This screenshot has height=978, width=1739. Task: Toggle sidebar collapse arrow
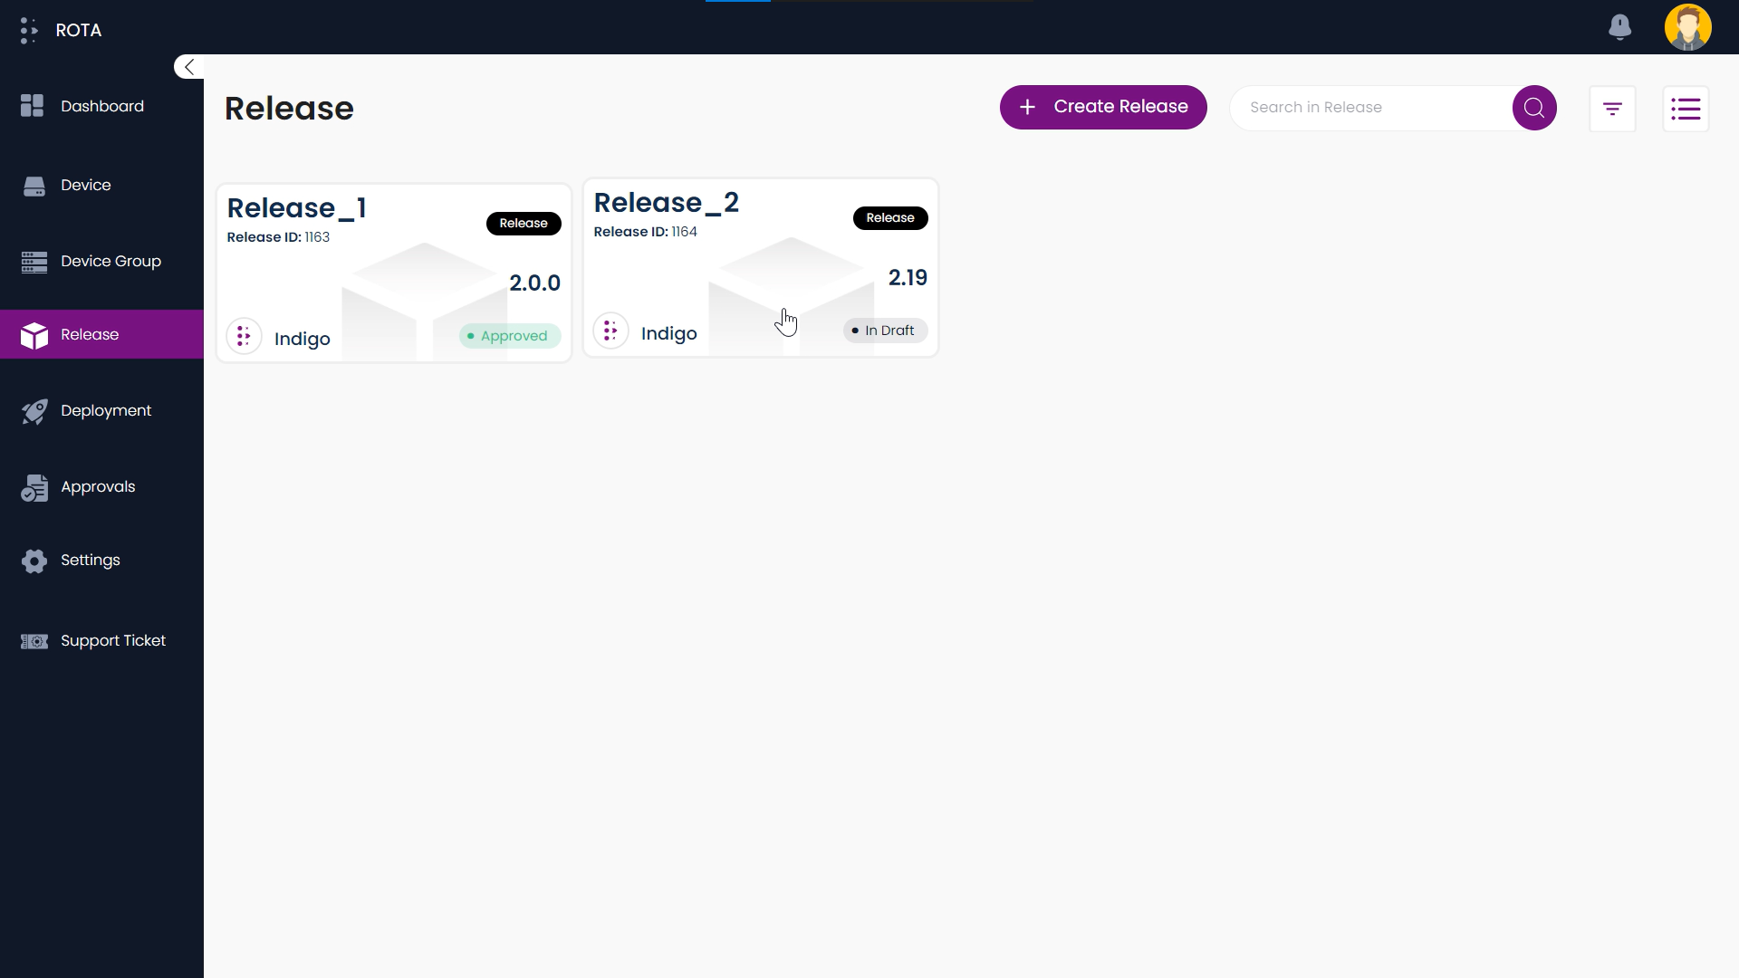coord(188,67)
